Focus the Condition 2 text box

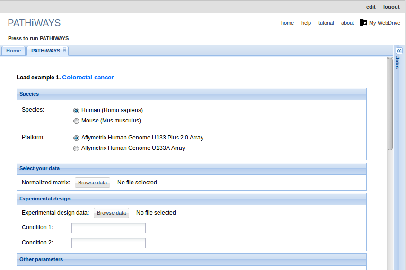(x=108, y=243)
